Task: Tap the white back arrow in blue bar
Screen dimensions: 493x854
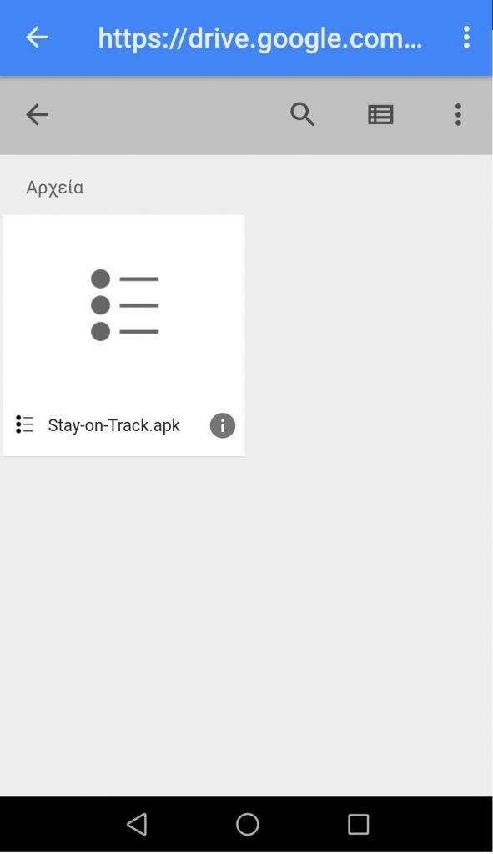Action: [37, 38]
